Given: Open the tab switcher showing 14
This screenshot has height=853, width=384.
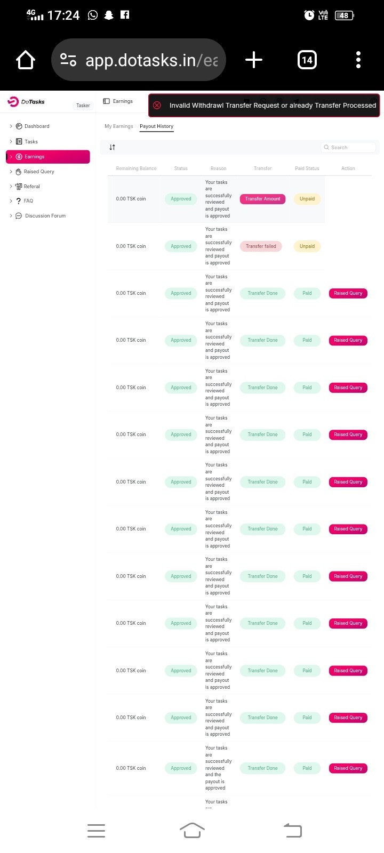Looking at the screenshot, I should tap(307, 60).
